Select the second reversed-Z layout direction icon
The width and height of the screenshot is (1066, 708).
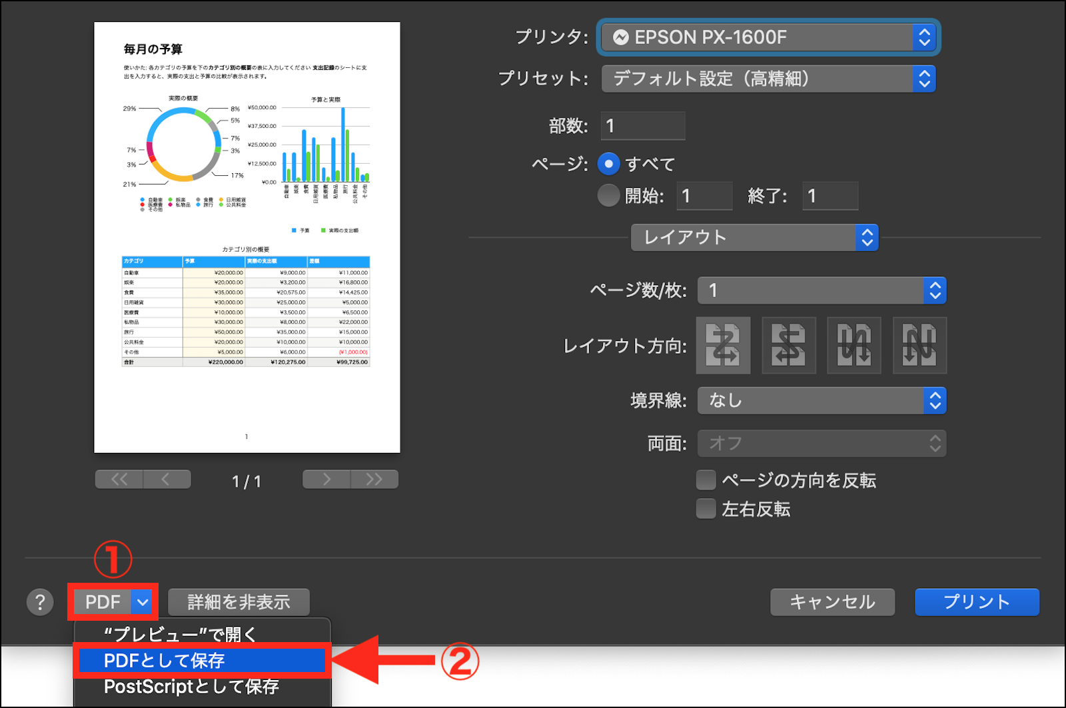788,345
